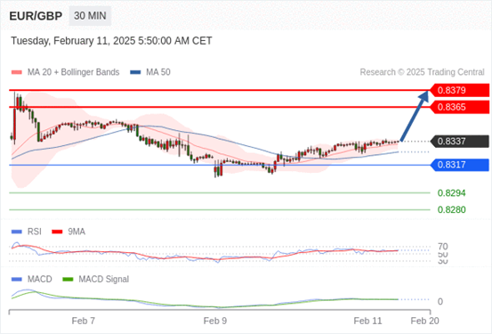Click the green 0.8294 support value
The image size is (492, 334).
click(452, 193)
